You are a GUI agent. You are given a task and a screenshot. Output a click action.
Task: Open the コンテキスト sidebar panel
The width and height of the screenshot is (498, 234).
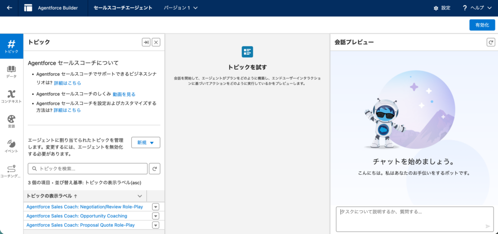(11, 96)
